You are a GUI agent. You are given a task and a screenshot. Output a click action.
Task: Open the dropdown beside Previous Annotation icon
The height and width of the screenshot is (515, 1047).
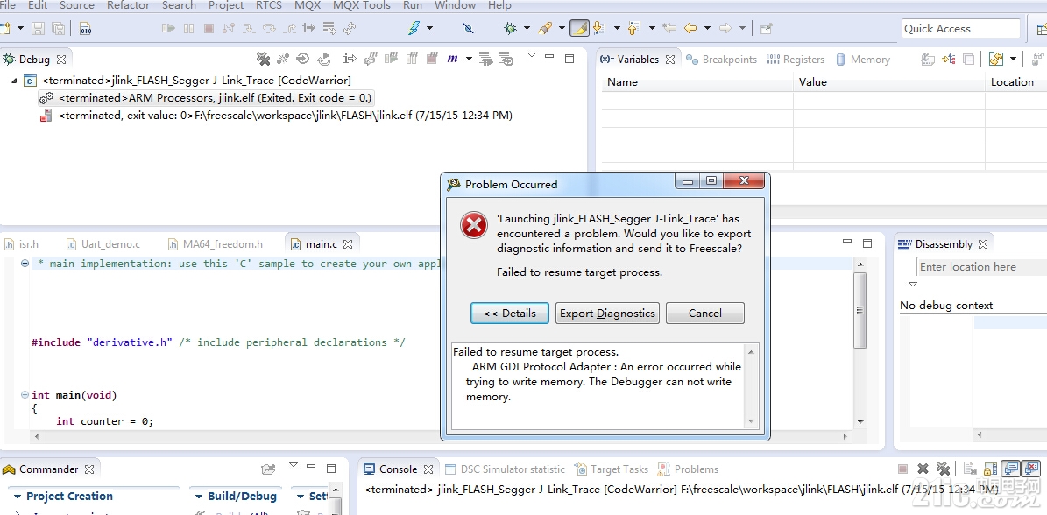pos(652,29)
